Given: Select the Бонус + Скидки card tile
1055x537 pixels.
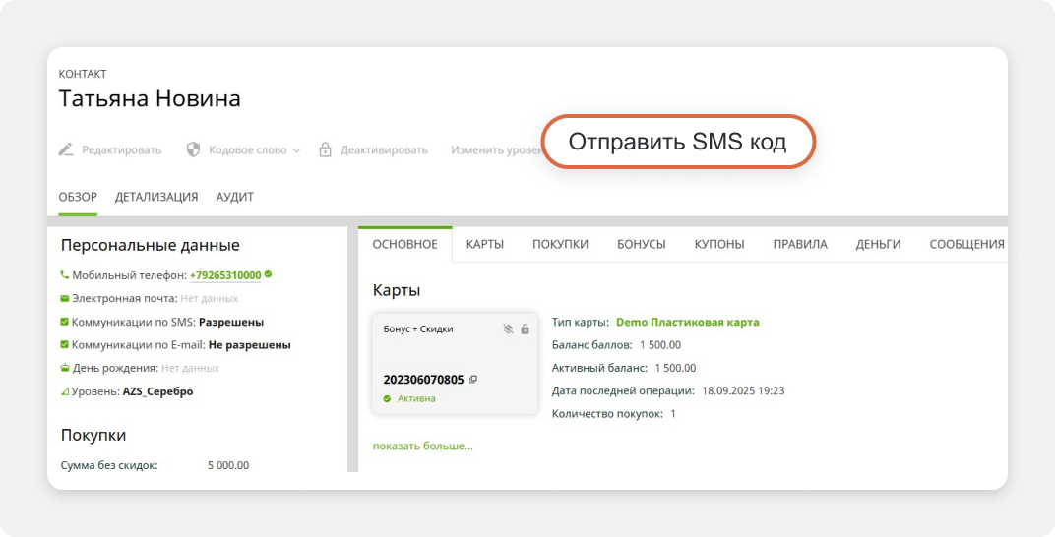Looking at the screenshot, I should click(x=455, y=359).
